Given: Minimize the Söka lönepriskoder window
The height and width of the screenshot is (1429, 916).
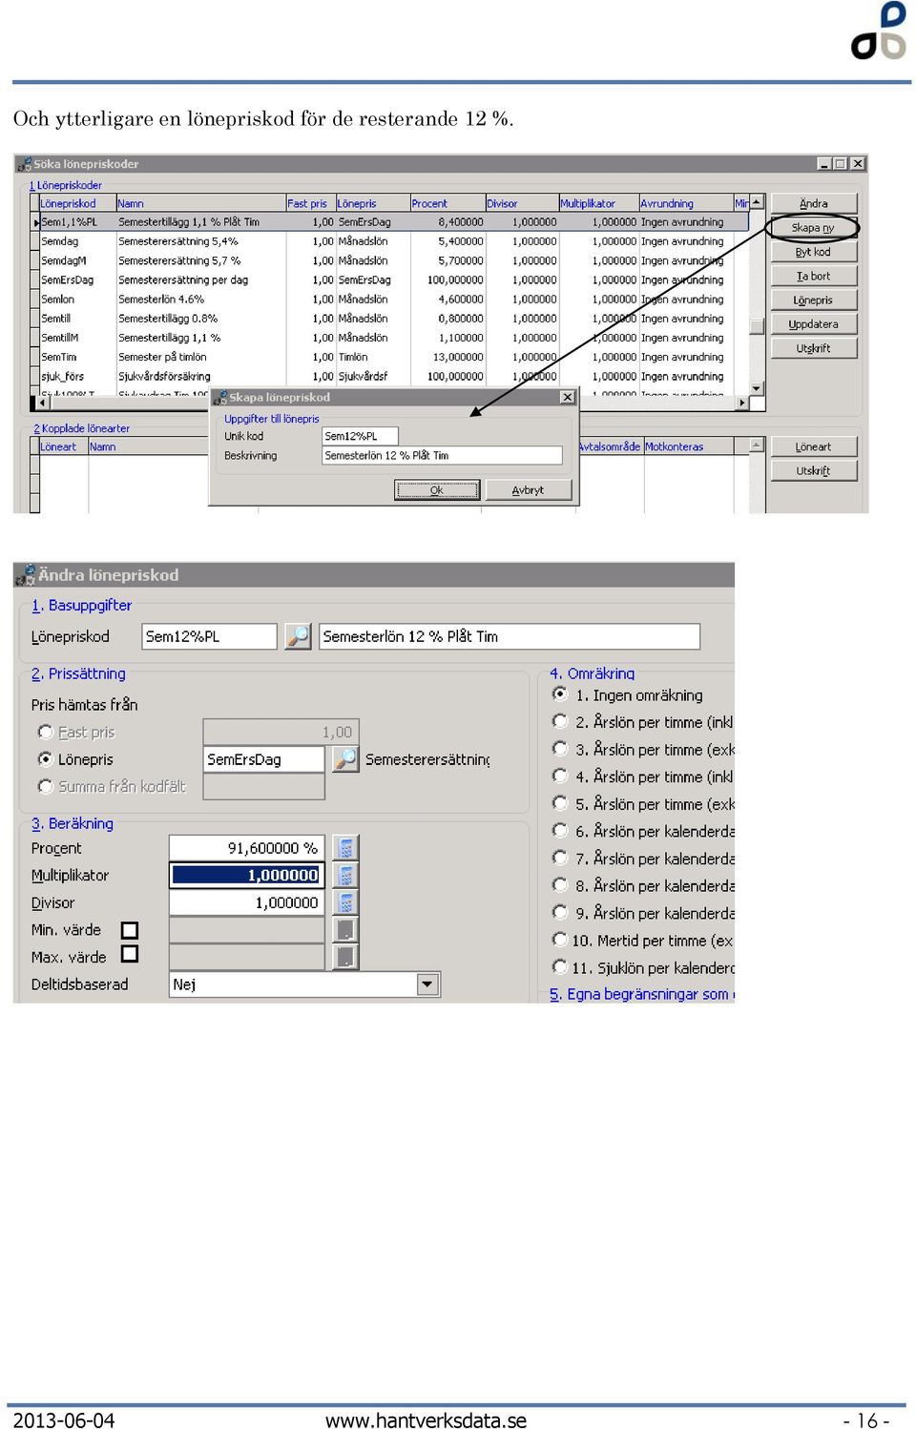Looking at the screenshot, I should pyautogui.click(x=824, y=164).
